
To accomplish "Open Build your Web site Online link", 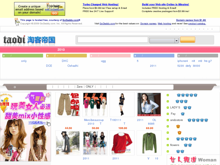I will pos(166,5).
